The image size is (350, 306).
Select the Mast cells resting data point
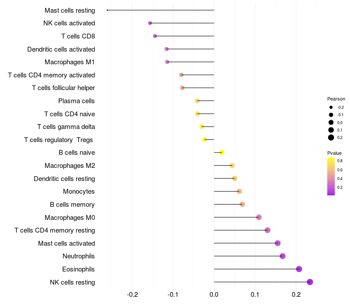coord(107,10)
